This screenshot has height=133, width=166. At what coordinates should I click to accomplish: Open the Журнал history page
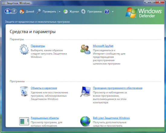pos(74,11)
